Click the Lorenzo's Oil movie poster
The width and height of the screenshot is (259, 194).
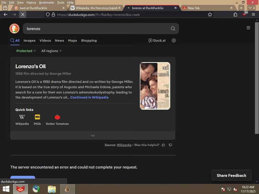(x=155, y=86)
